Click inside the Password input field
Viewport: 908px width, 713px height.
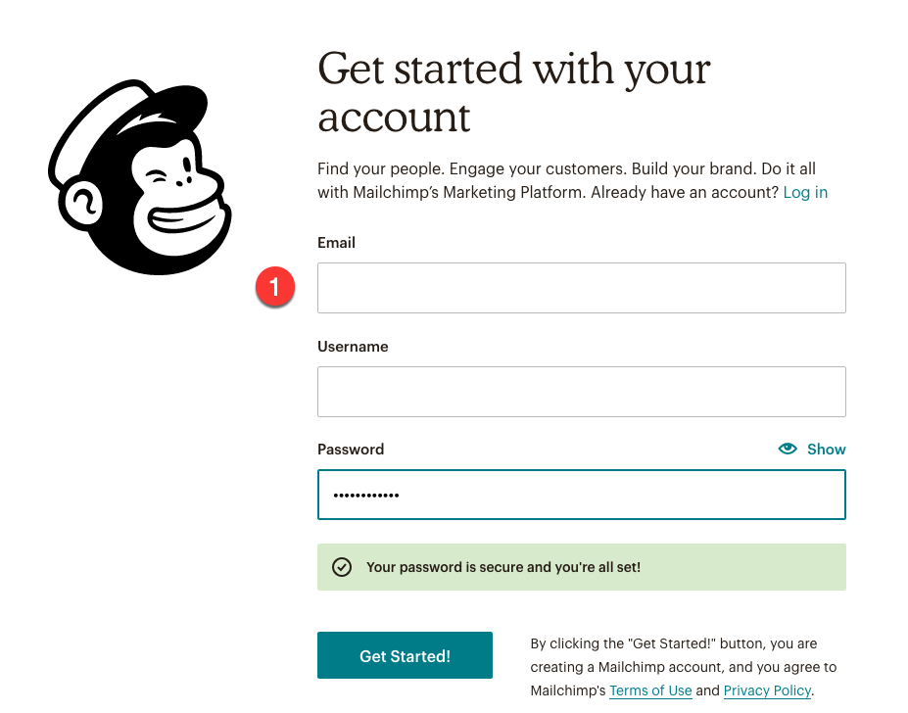coord(581,495)
